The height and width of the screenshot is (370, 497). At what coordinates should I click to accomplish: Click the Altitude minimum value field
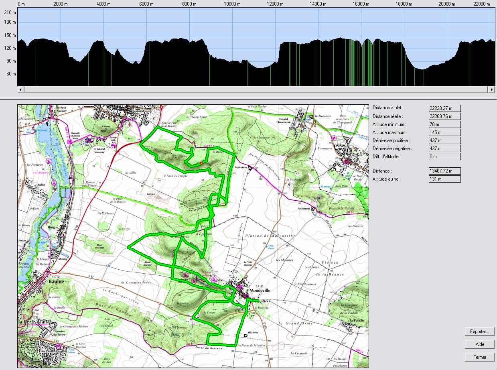(445, 124)
